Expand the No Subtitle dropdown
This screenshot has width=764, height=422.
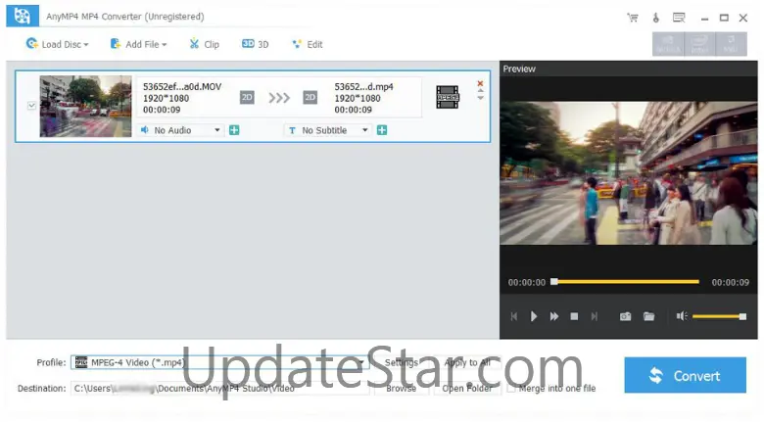coord(328,130)
